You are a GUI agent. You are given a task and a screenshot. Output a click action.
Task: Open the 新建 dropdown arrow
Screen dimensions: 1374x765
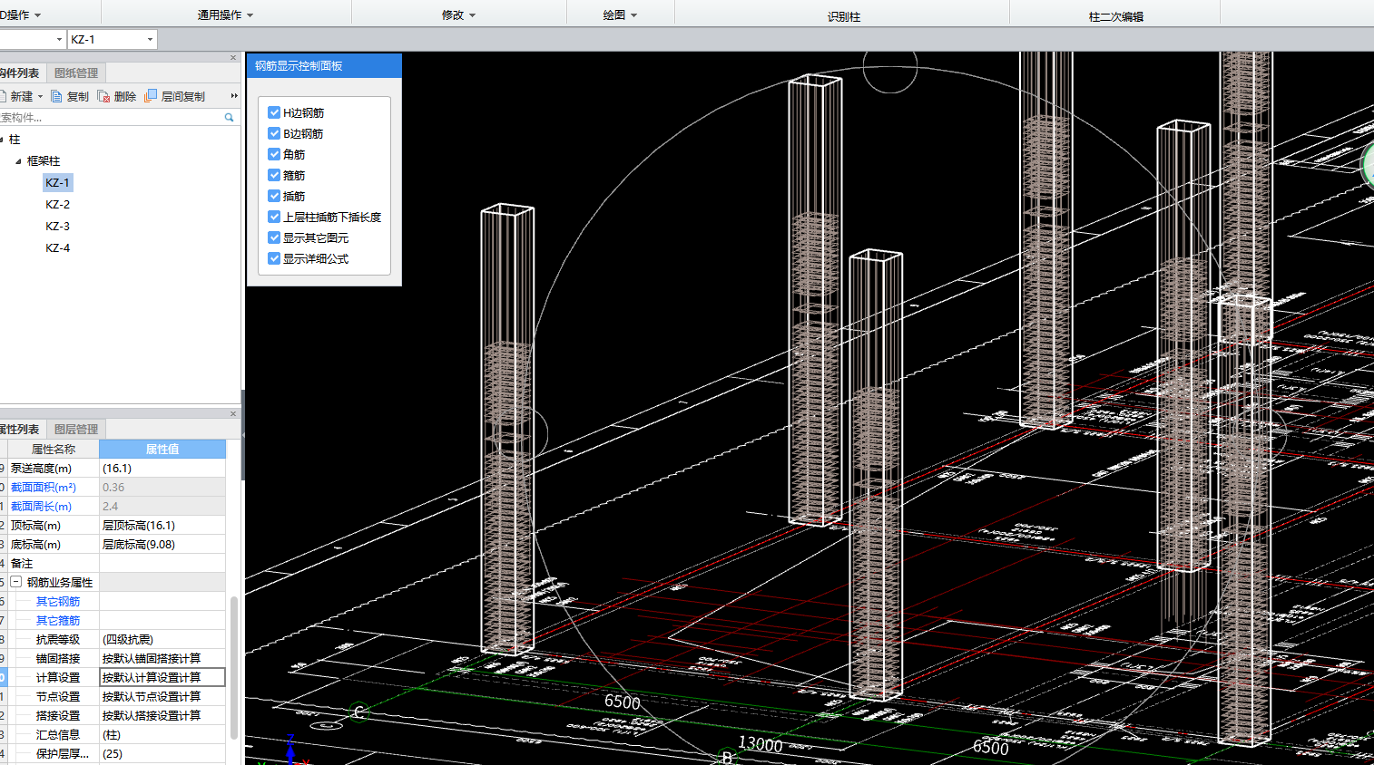tap(40, 96)
